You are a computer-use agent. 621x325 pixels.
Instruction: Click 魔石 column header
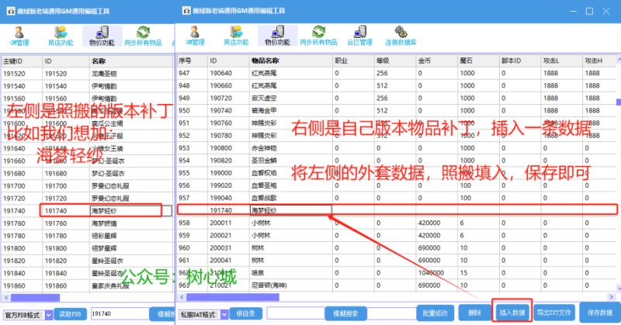click(478, 61)
